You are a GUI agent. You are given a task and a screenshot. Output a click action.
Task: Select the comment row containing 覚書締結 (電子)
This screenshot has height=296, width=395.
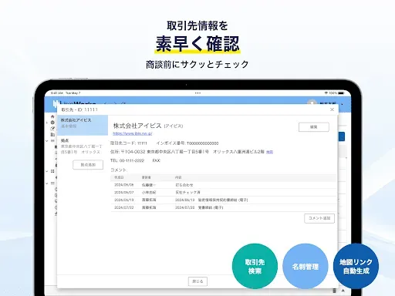[223, 207]
